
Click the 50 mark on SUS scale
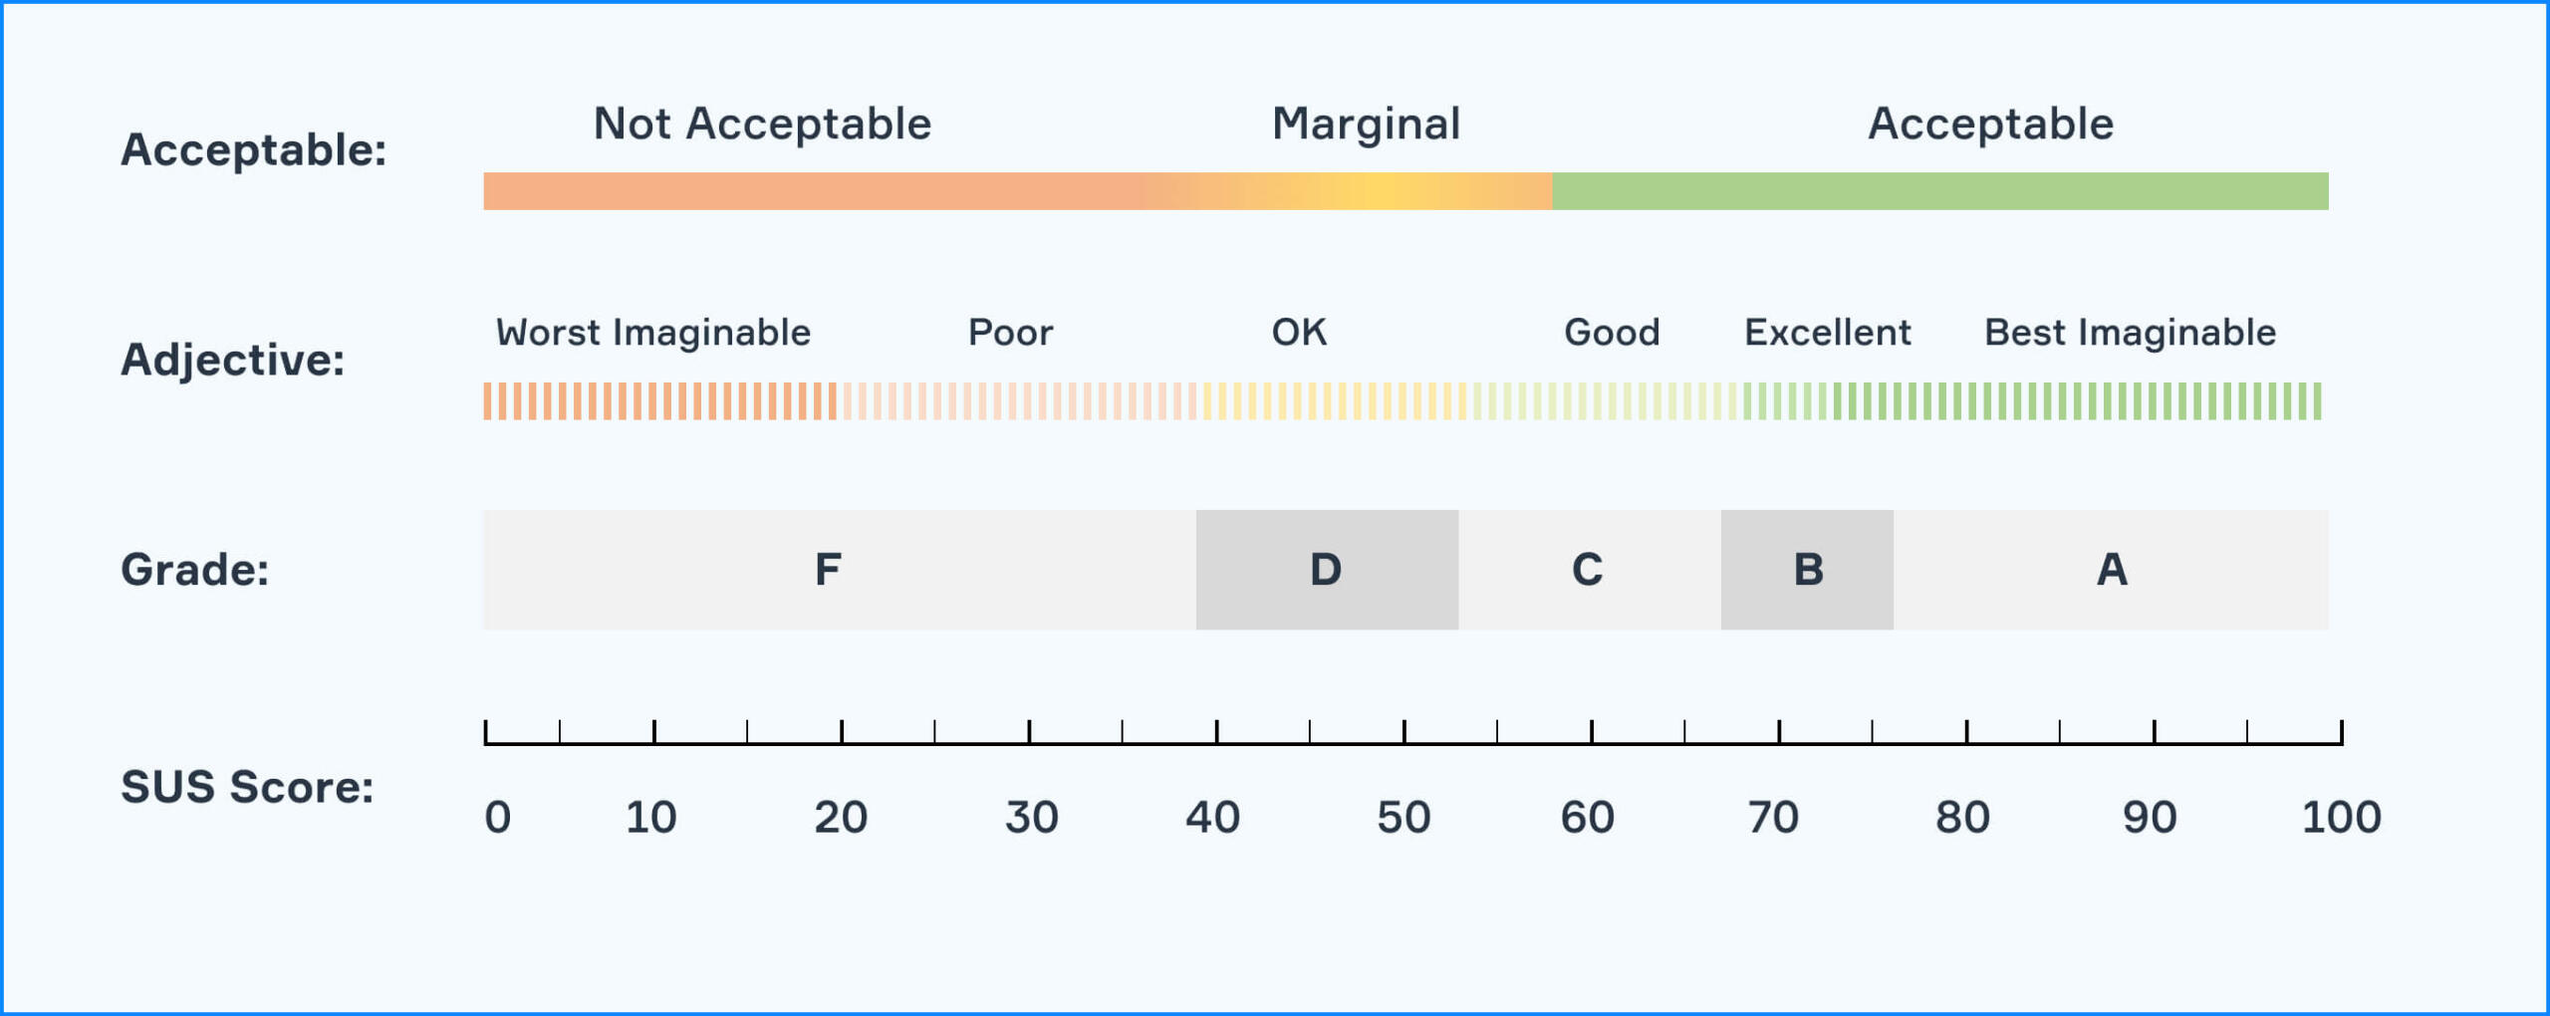coord(1403,817)
